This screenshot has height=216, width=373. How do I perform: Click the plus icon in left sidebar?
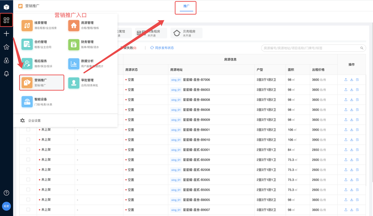(x=6, y=34)
